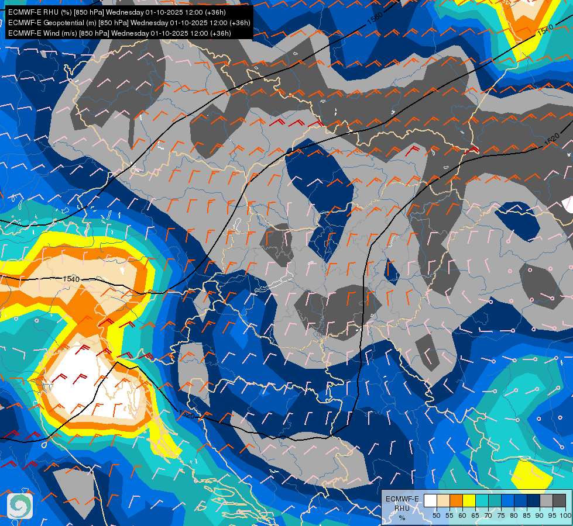Click the legend label RHU
Viewport: 573px width, 526px height.
click(402, 508)
